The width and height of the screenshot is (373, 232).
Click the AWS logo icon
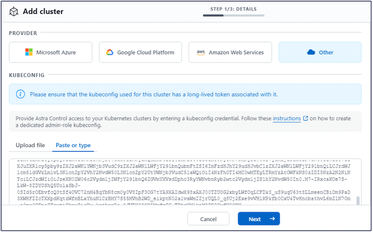pyautogui.click(x=200, y=52)
